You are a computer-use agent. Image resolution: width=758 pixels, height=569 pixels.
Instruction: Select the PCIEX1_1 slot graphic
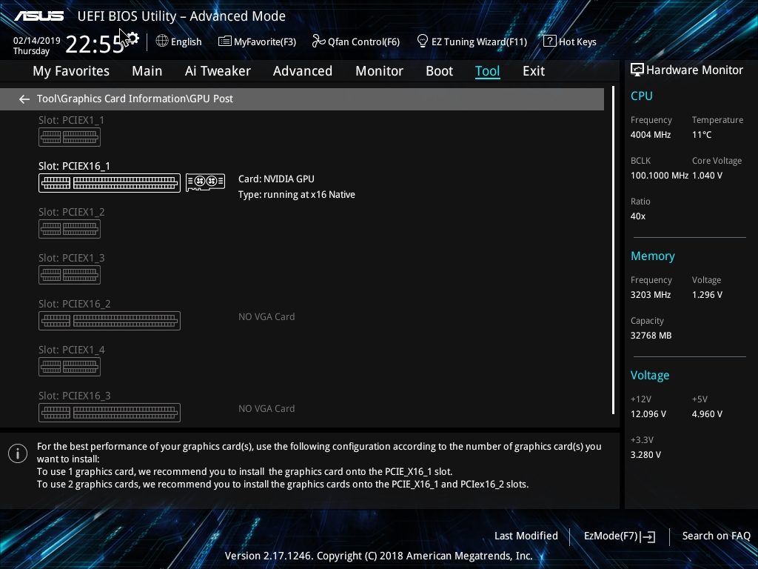pos(70,137)
